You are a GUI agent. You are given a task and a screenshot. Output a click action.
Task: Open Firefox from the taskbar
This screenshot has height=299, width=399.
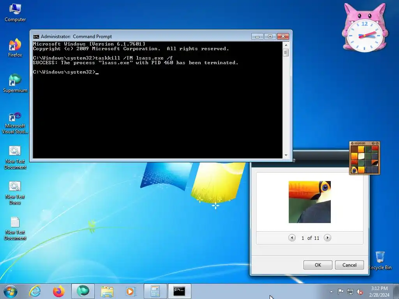tap(58, 291)
